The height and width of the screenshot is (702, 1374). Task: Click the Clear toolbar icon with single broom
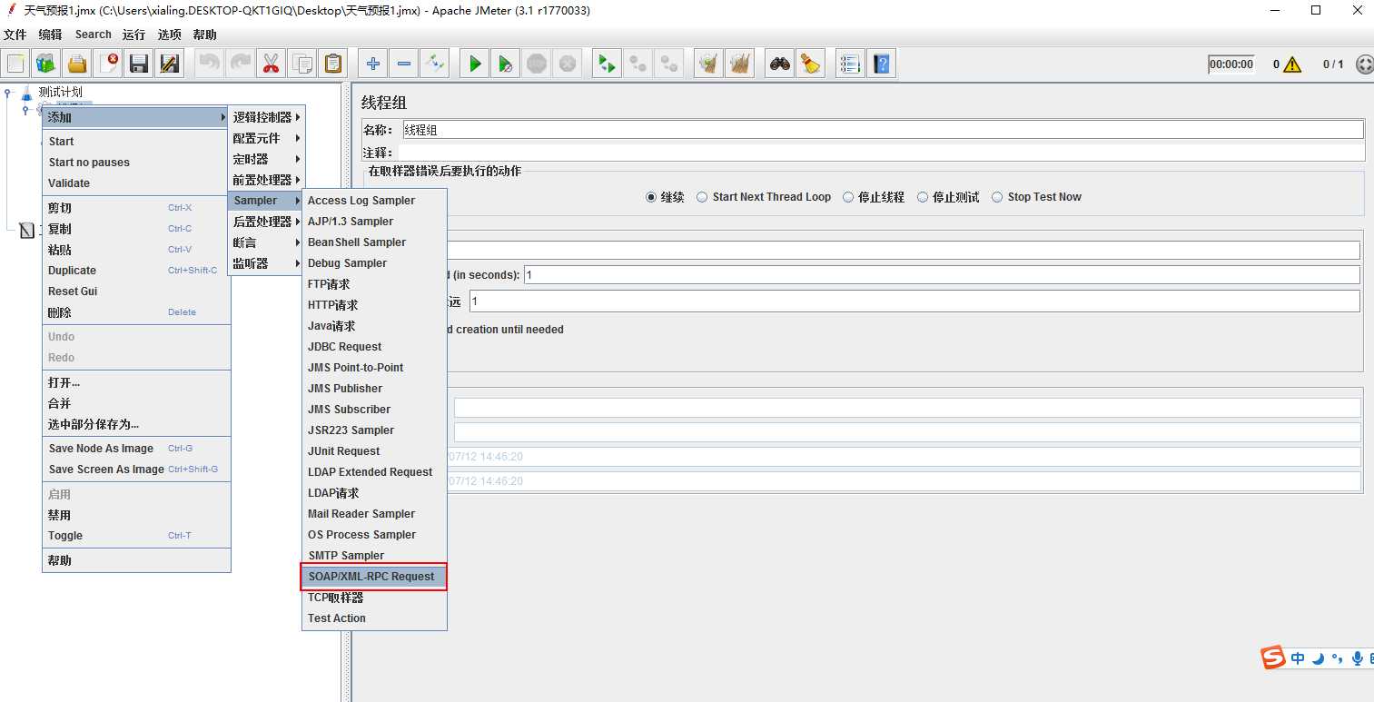click(x=708, y=64)
